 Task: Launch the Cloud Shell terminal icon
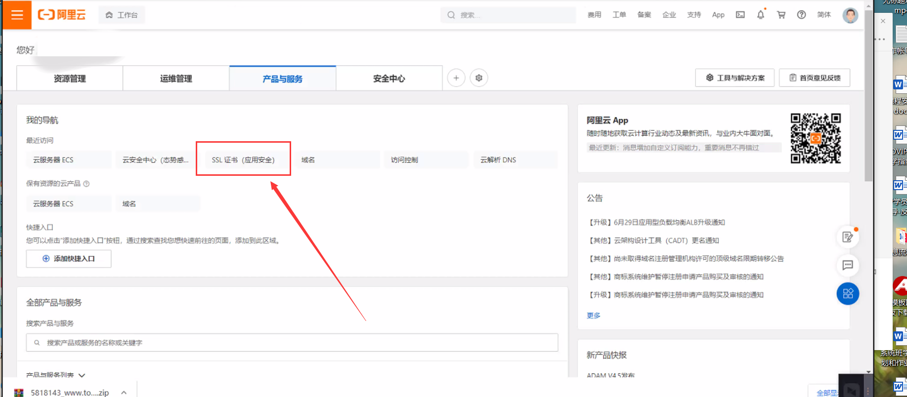(x=740, y=15)
